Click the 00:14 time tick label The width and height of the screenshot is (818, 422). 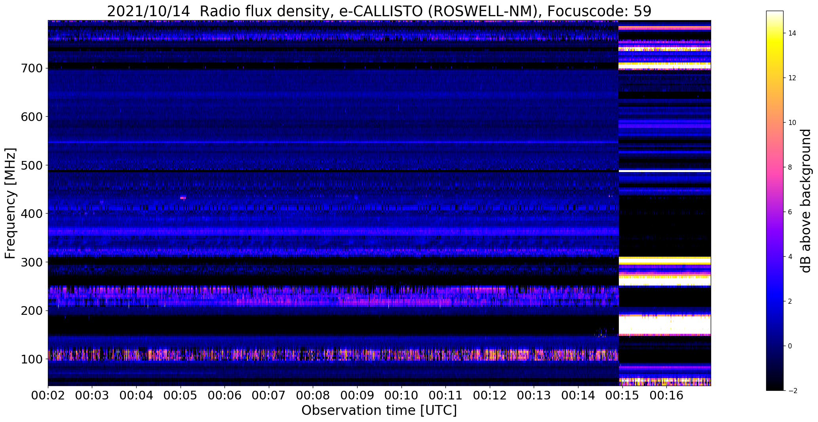[578, 395]
